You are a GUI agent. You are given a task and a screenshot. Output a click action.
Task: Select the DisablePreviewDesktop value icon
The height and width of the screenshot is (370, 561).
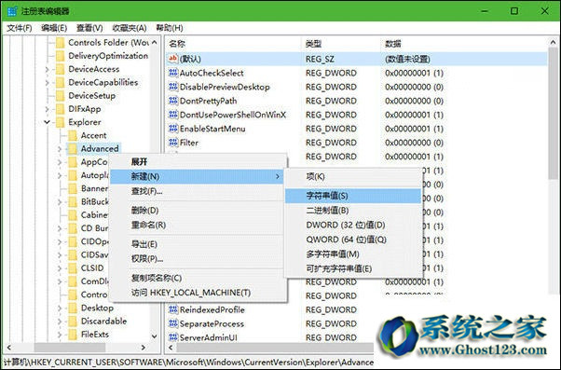click(173, 87)
